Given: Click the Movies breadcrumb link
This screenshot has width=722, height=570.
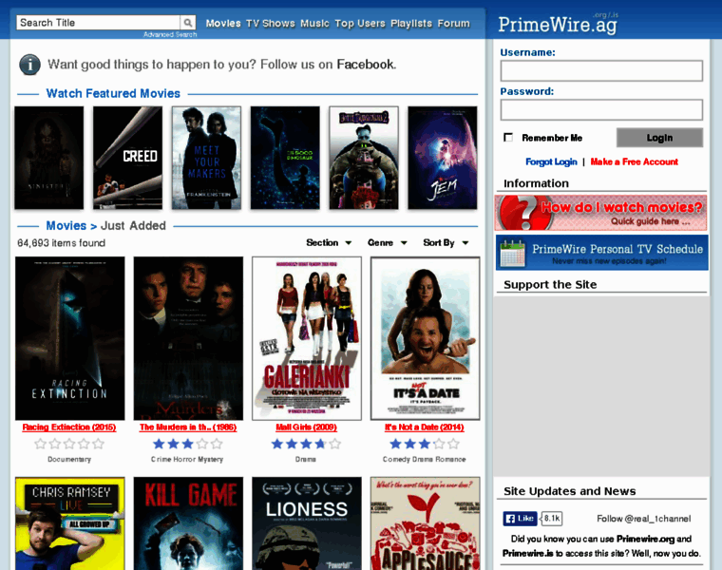Looking at the screenshot, I should [x=66, y=225].
